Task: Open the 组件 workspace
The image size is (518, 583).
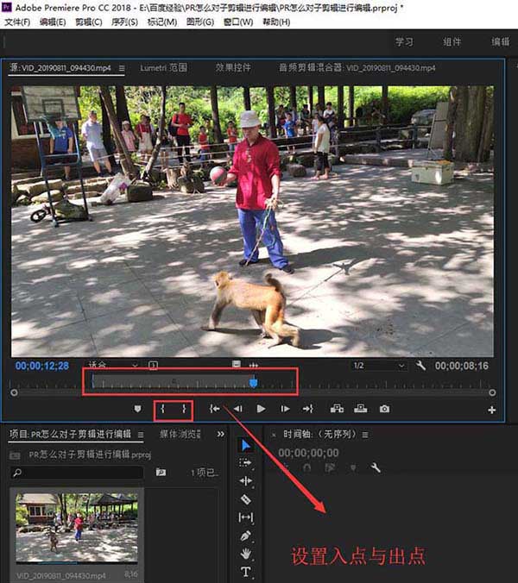Action: click(x=452, y=41)
